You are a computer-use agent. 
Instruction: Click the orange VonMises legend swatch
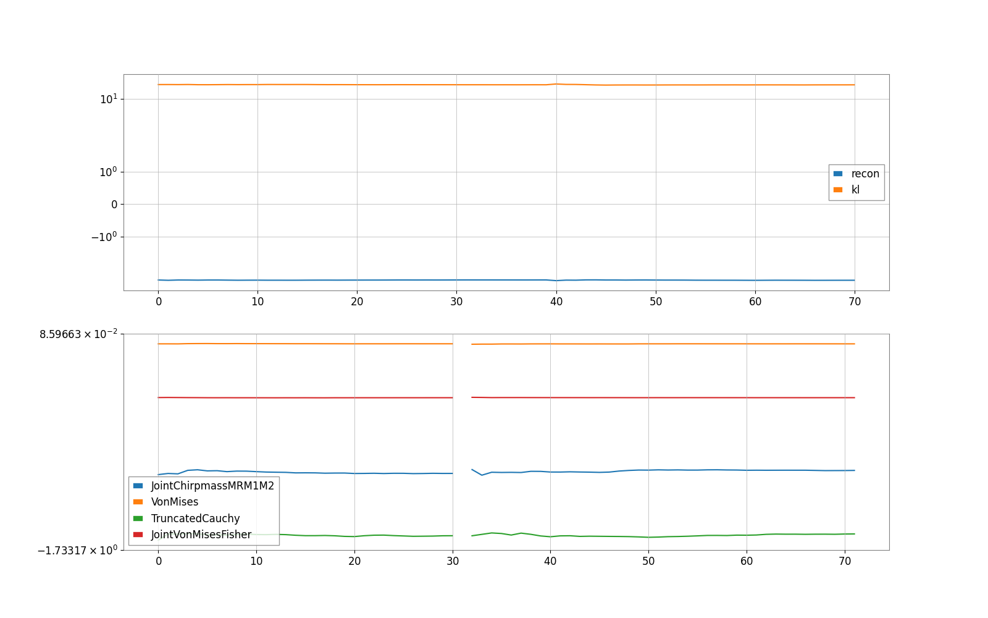coord(138,502)
